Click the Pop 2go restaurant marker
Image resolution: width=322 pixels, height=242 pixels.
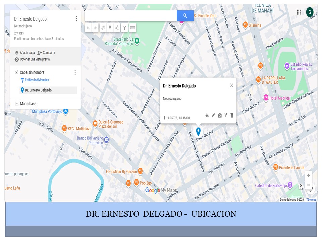pos(136,182)
